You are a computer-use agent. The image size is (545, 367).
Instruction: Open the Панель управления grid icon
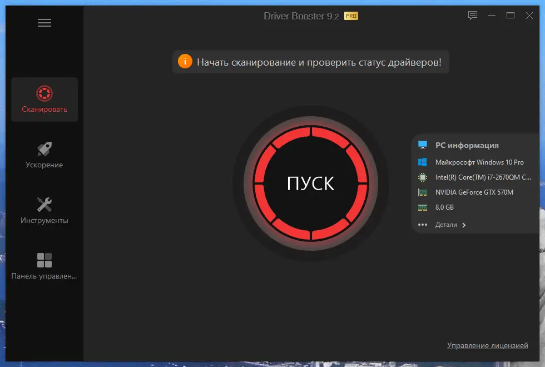tap(44, 260)
